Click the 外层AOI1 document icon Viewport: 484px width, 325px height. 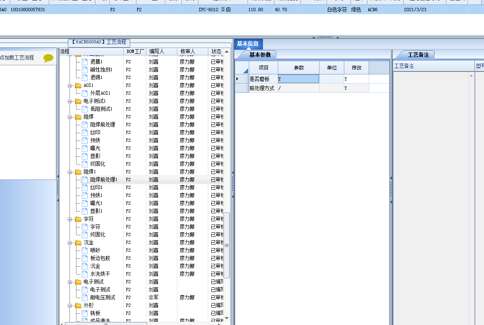tap(85, 93)
